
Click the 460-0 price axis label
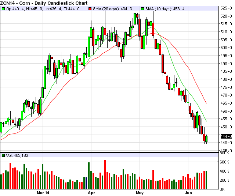[226, 111]
